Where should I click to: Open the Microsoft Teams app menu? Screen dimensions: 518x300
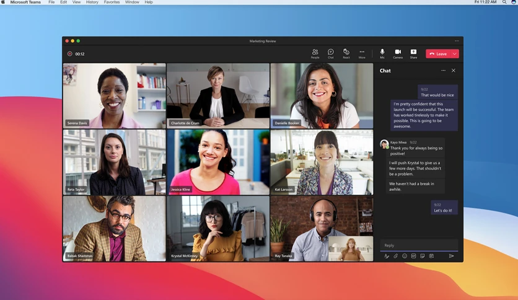click(25, 2)
